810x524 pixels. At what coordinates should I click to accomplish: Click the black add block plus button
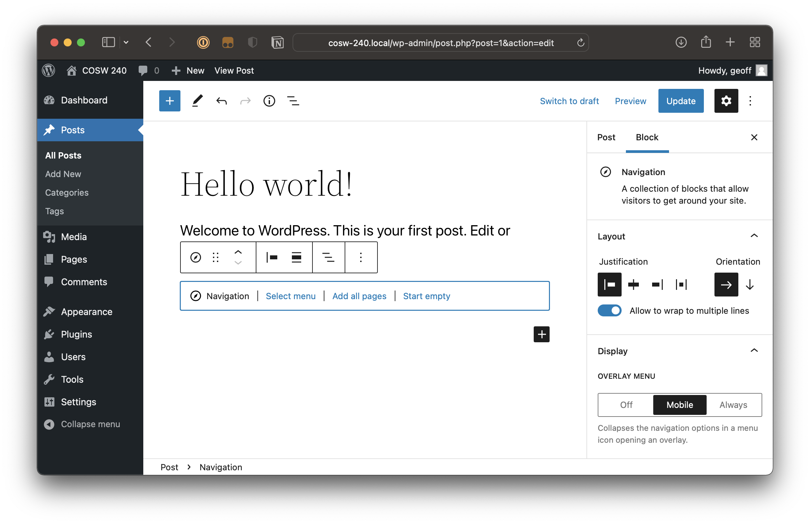[x=541, y=334]
